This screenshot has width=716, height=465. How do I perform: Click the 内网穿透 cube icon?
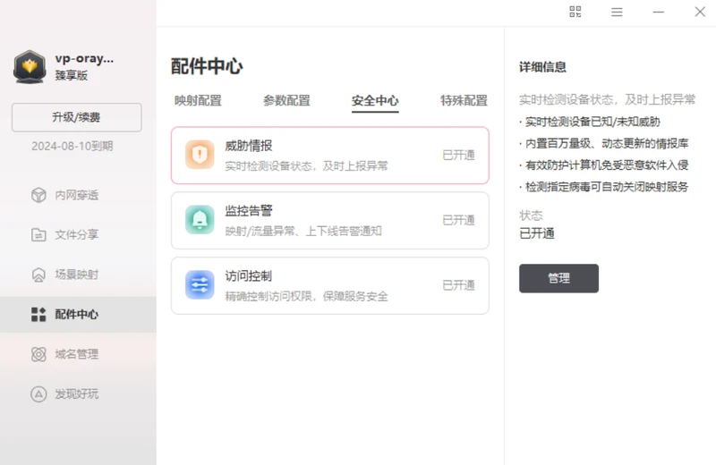(38, 195)
